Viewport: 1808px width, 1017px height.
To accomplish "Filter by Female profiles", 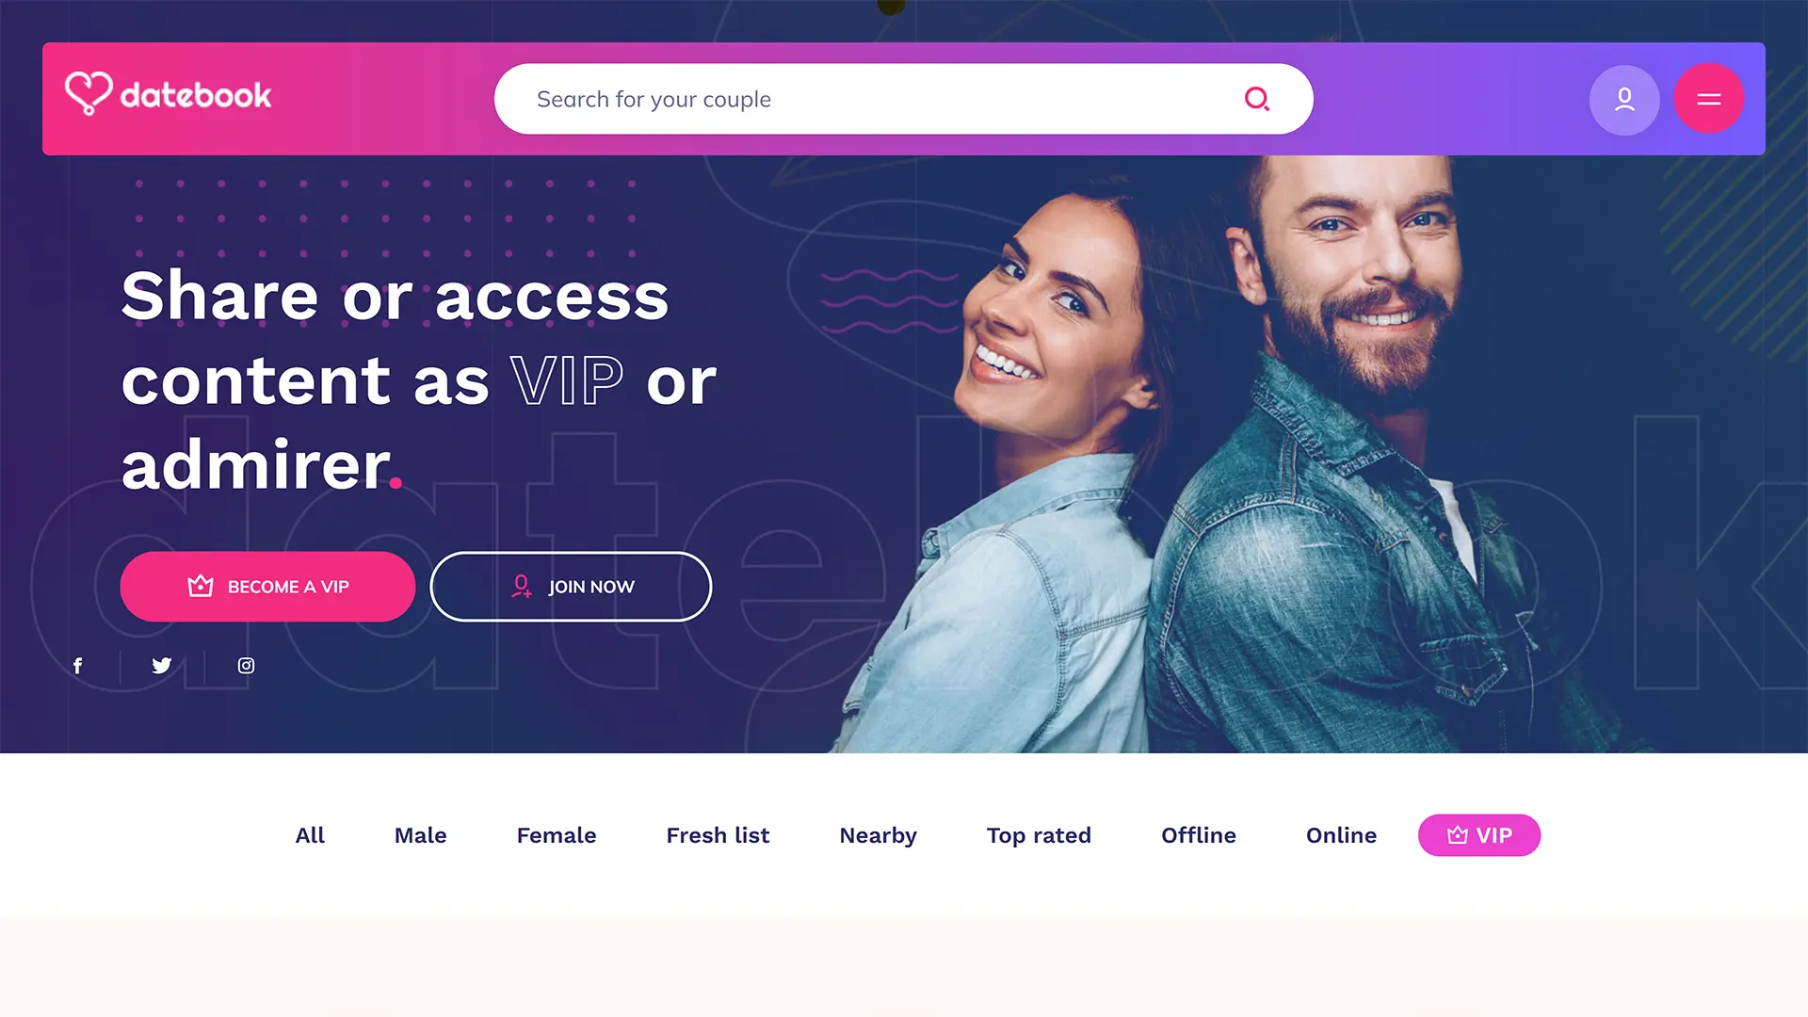I will pos(557,835).
